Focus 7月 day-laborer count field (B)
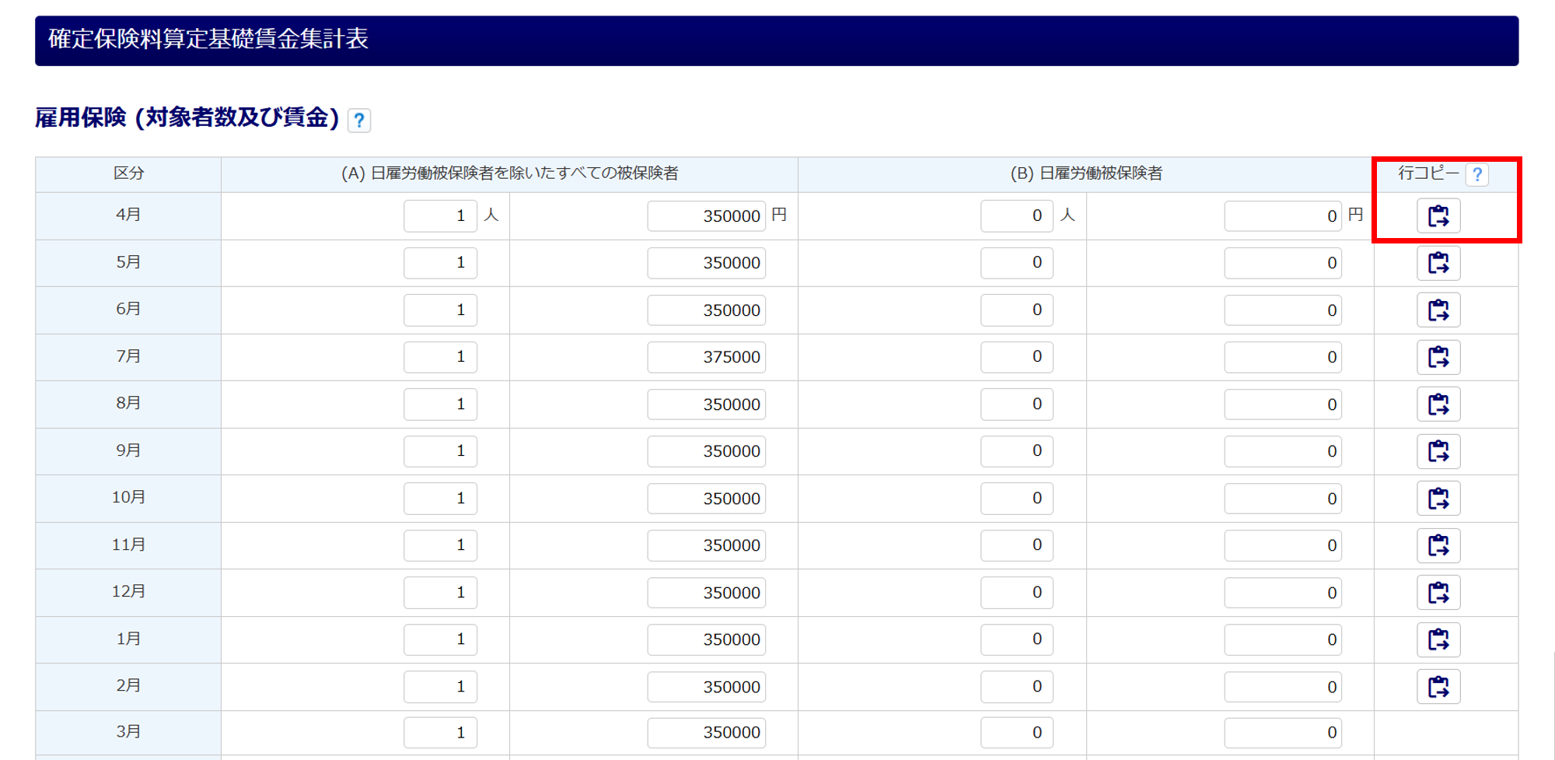The height and width of the screenshot is (760, 1555). click(1017, 357)
